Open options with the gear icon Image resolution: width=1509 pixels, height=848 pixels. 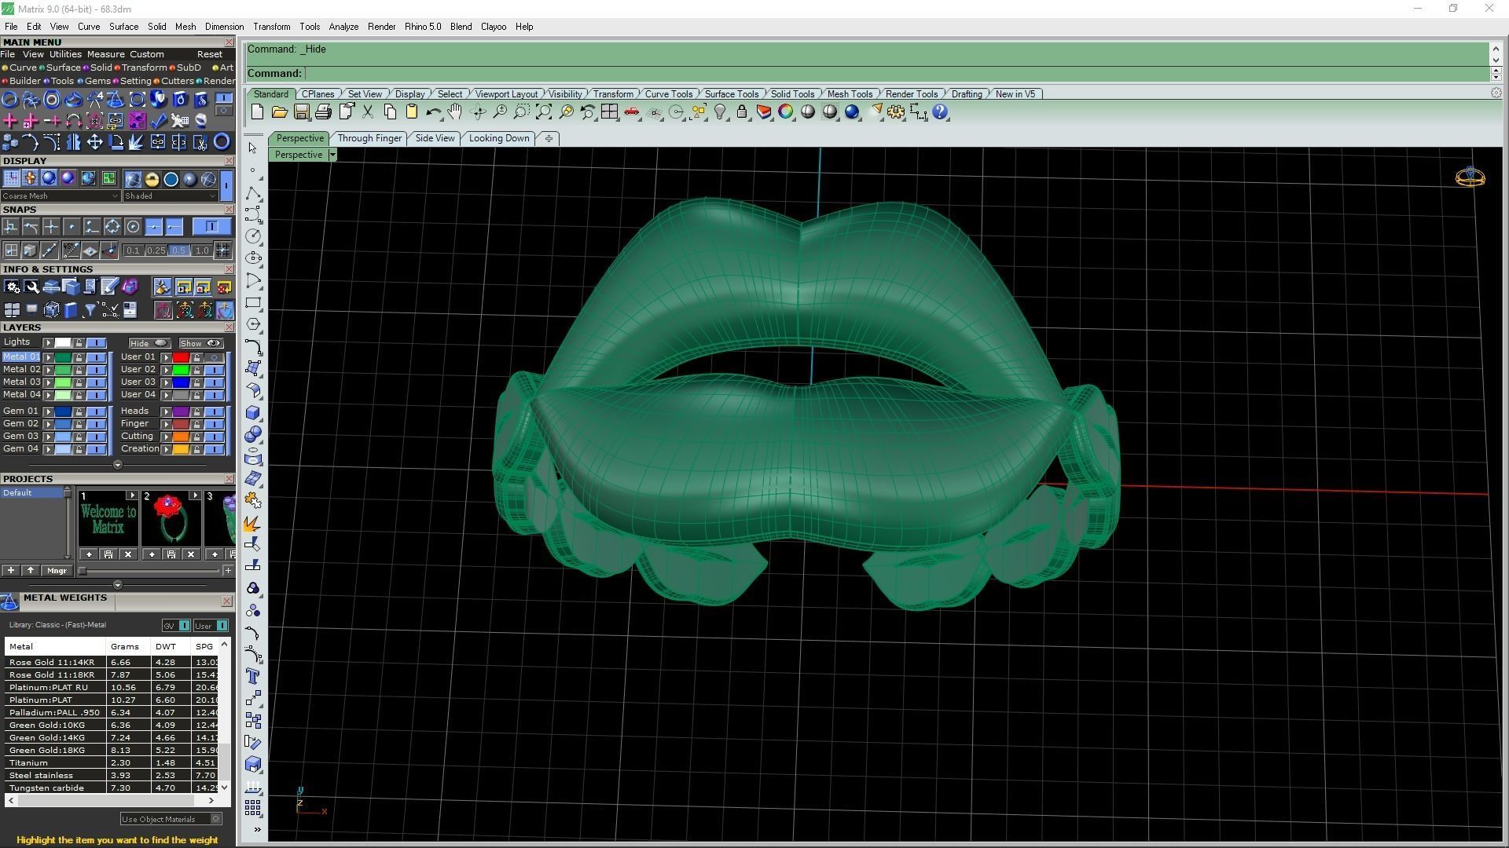click(896, 112)
